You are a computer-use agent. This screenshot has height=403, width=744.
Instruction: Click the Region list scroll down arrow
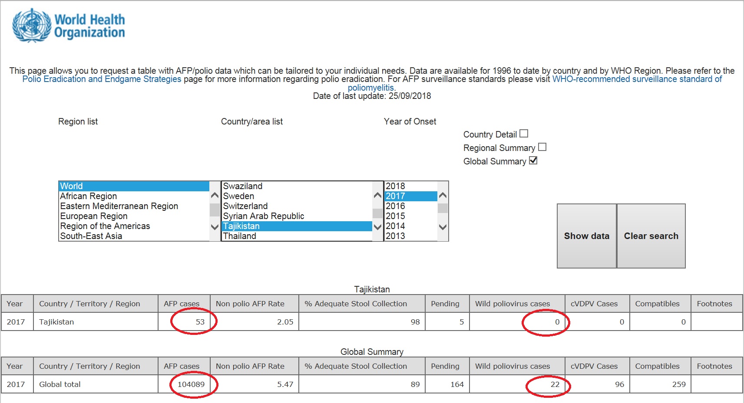(215, 226)
